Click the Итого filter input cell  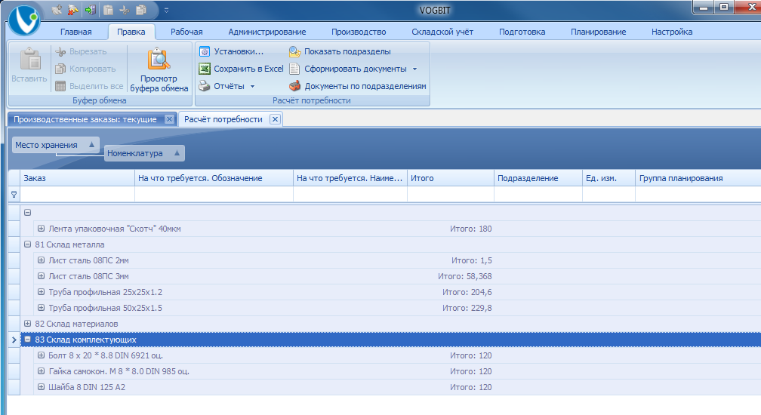click(451, 195)
